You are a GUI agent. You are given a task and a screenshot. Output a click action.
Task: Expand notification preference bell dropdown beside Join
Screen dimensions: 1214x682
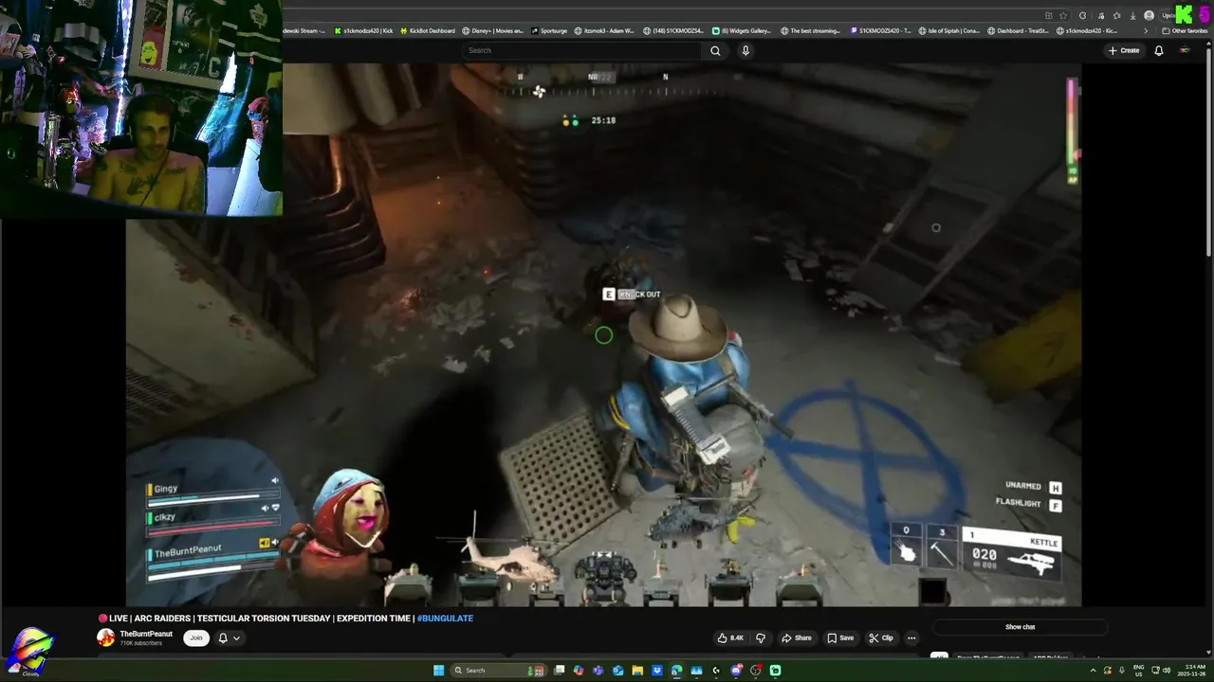pyautogui.click(x=229, y=637)
